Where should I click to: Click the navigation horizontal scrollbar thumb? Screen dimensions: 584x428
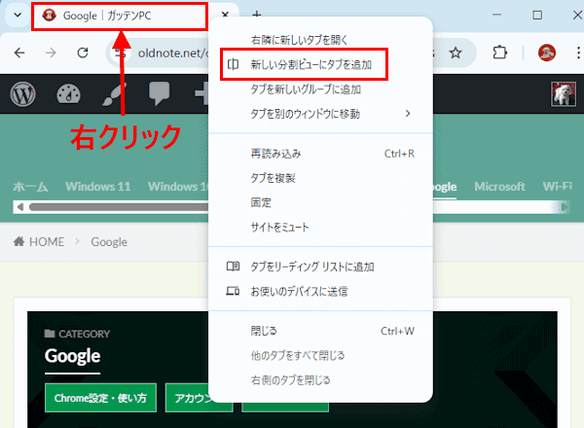click(119, 207)
